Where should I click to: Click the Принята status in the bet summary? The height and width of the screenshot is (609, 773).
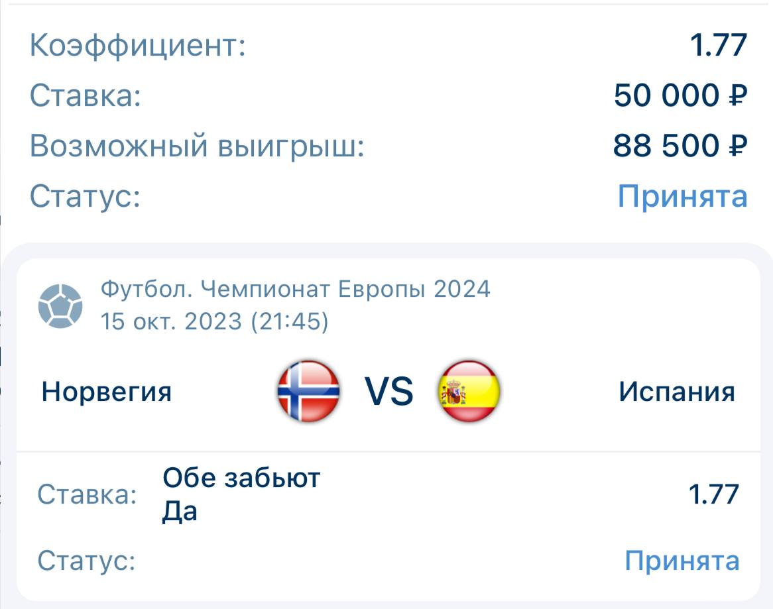click(x=682, y=196)
